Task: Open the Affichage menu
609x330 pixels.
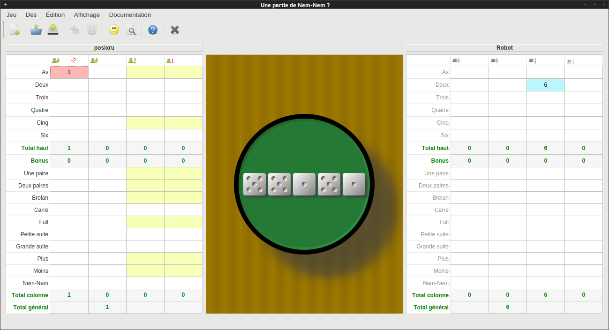Action: coord(87,15)
